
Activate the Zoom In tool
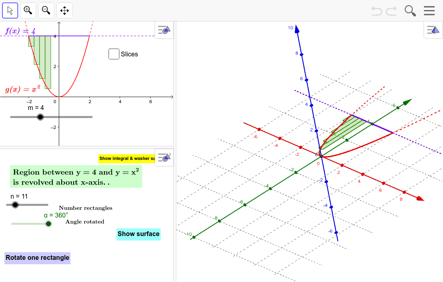[x=28, y=10]
